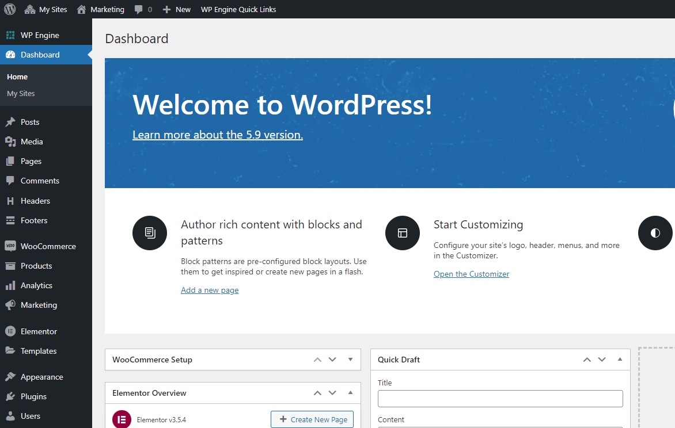This screenshot has width=675, height=428.
Task: Click the Templates folder icon
Action: coord(10,350)
